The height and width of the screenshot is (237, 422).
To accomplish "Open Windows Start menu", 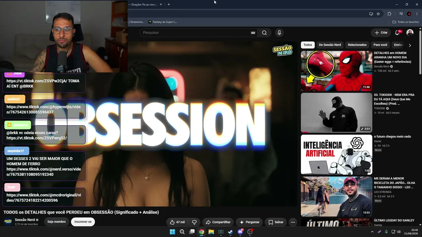I will [172, 232].
